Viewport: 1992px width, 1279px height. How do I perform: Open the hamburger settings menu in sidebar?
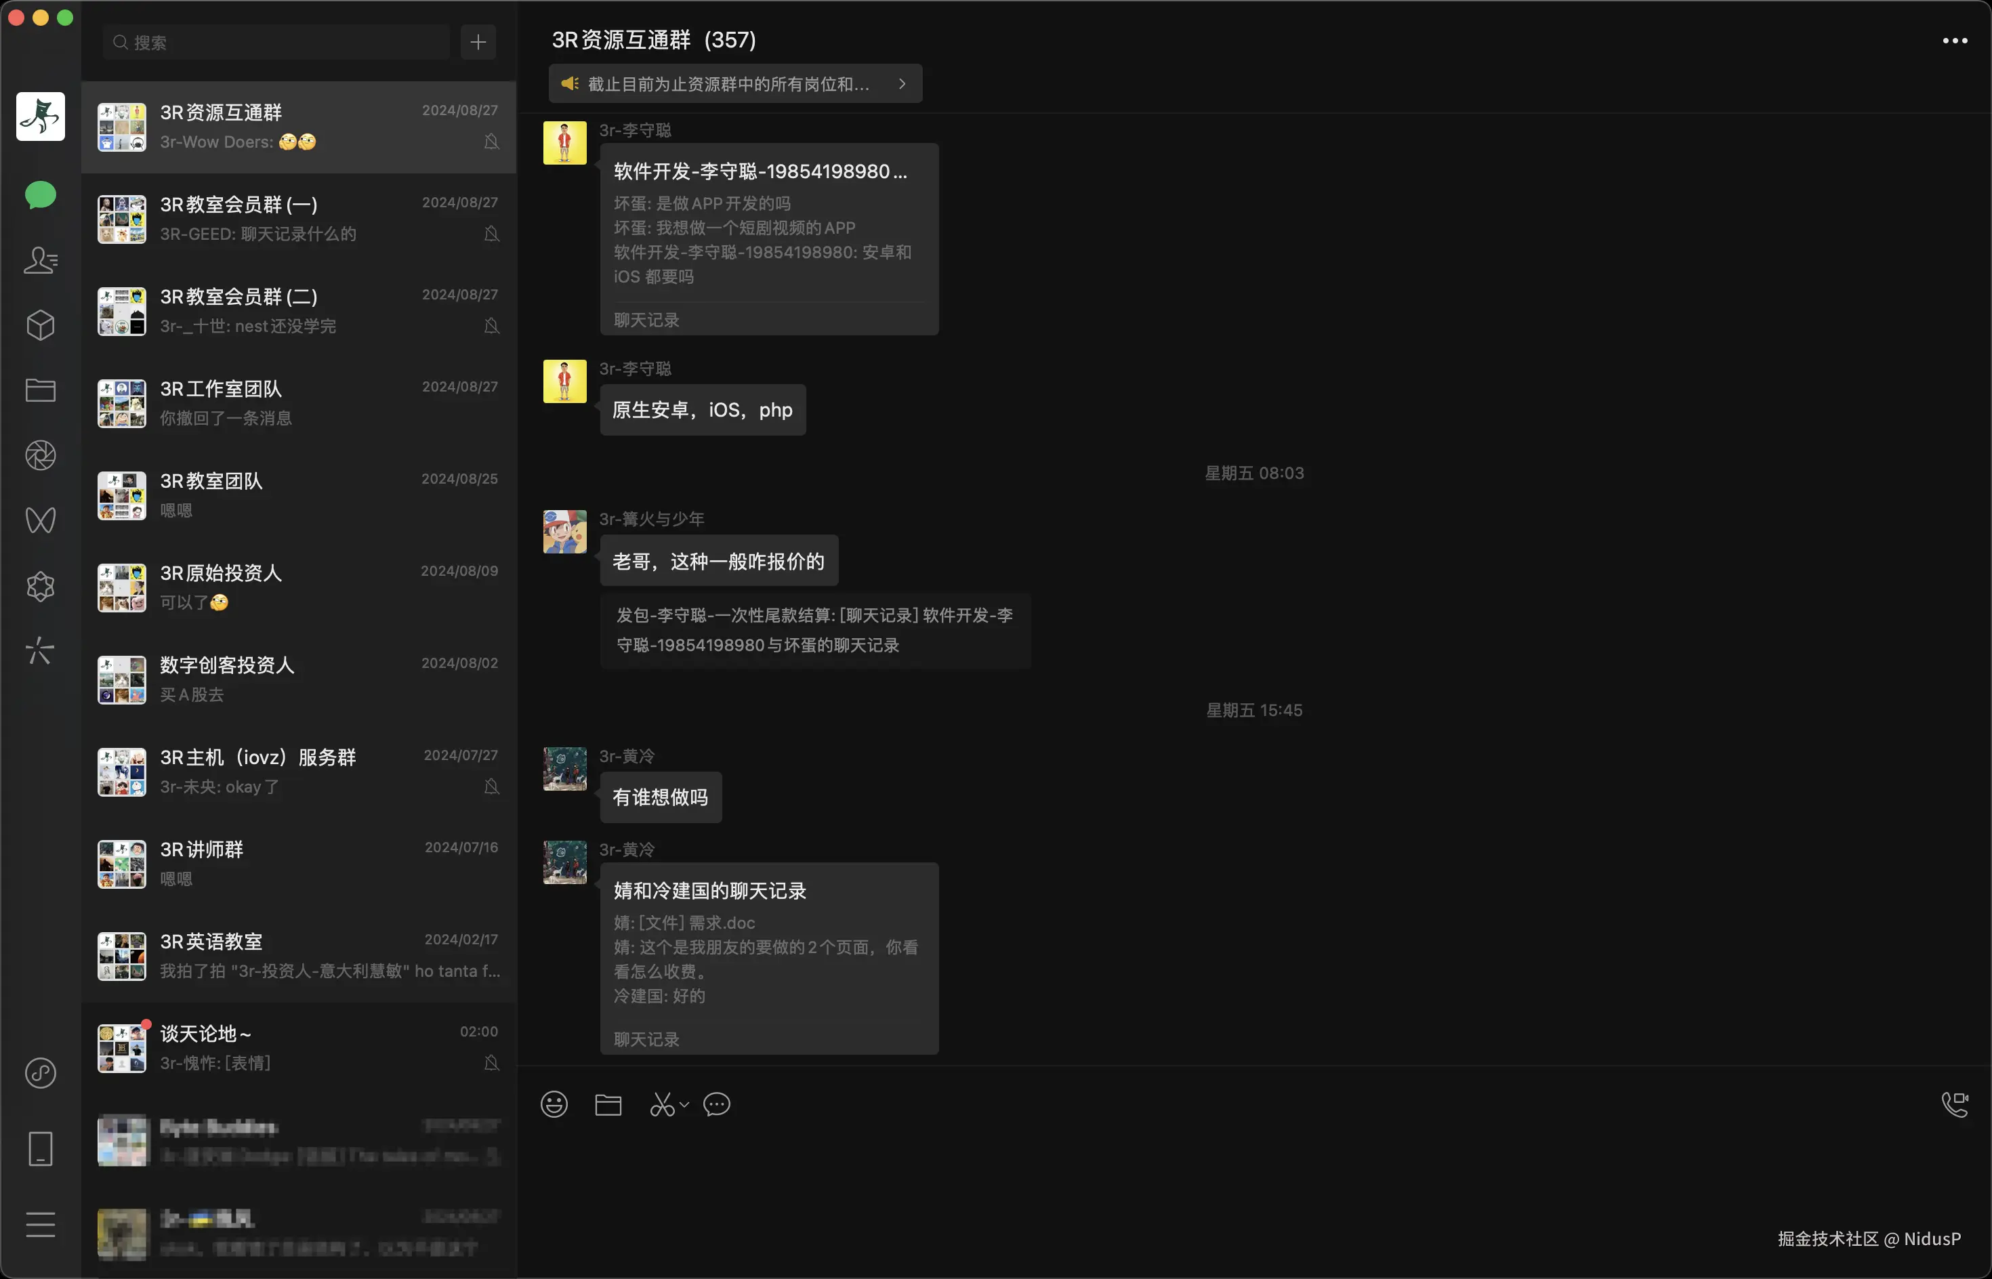(40, 1225)
